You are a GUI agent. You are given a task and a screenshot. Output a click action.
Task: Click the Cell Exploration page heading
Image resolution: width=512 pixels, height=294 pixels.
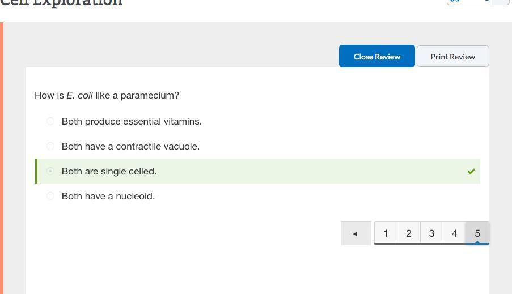point(61,3)
